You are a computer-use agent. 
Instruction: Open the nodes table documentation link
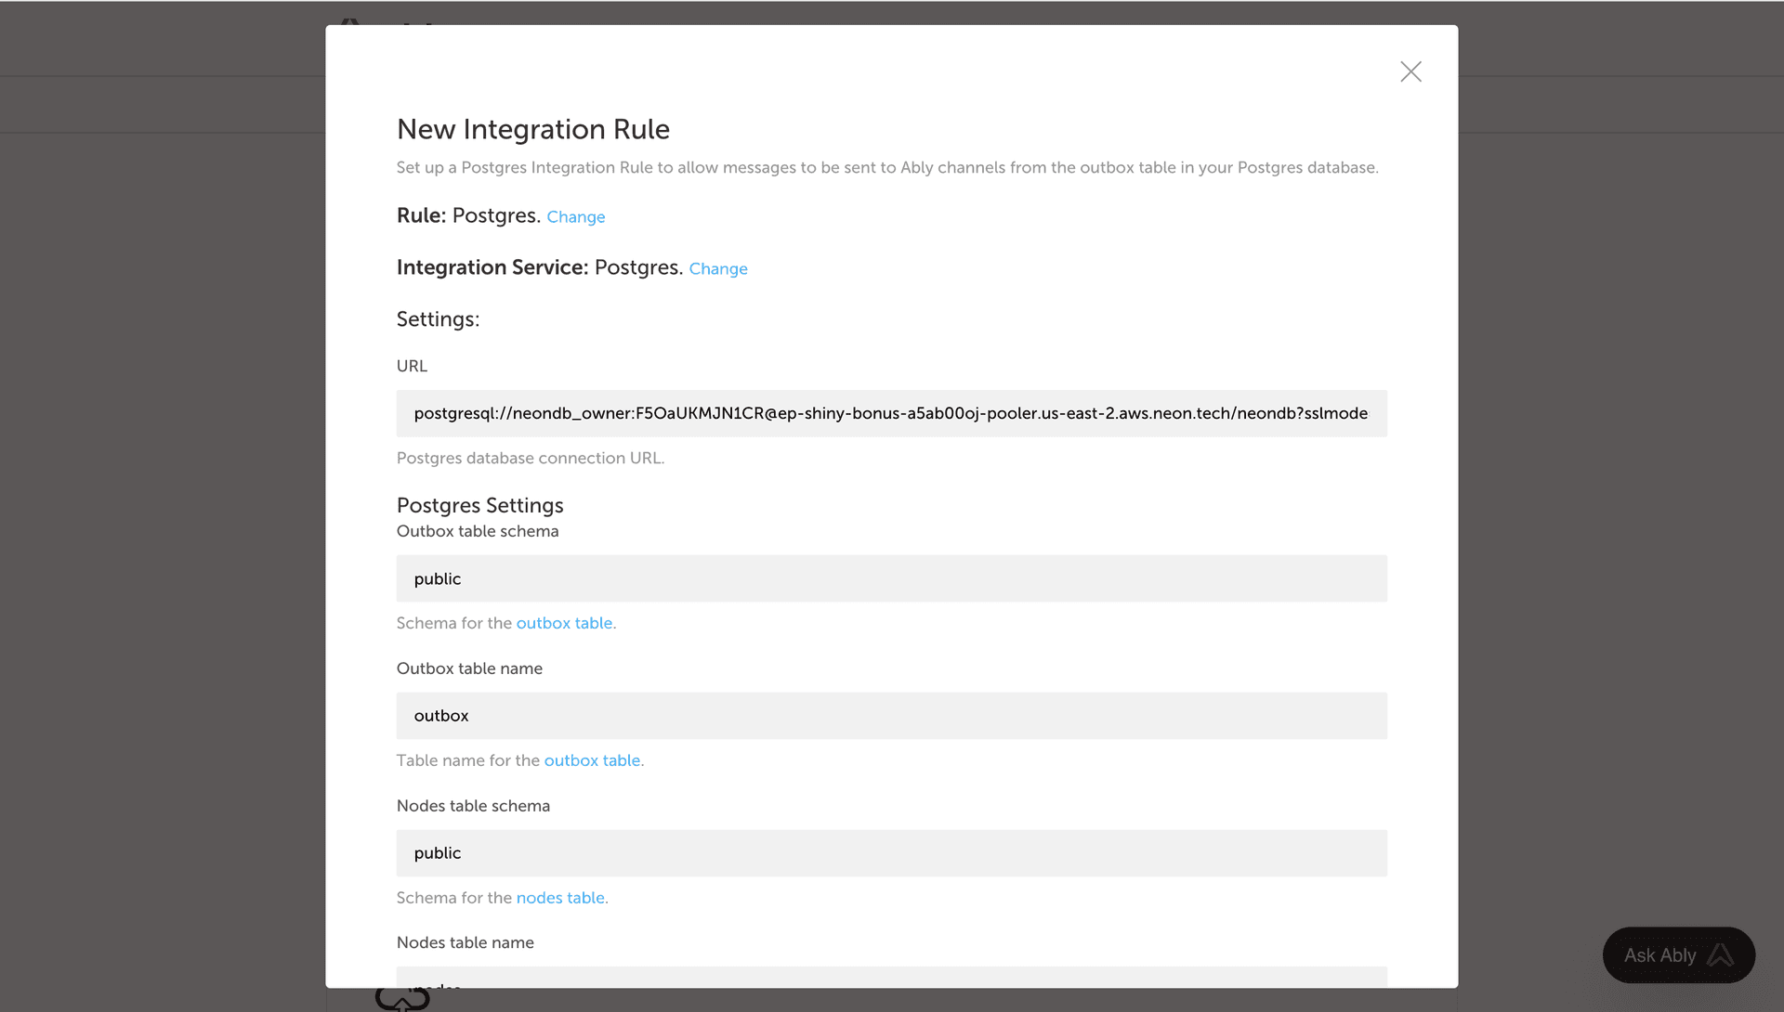click(x=560, y=898)
